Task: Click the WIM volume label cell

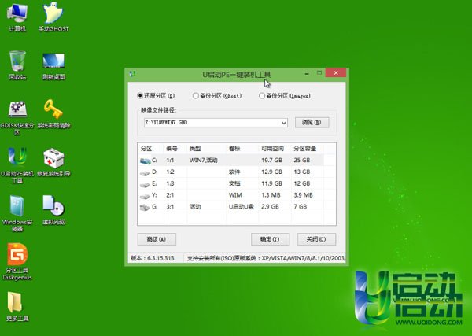Action: [235, 195]
